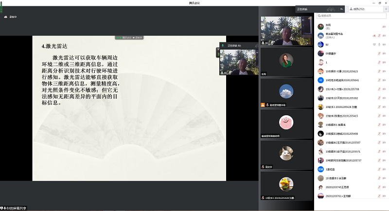The width and height of the screenshot is (389, 211).
Task: Select the white cat avatar video tile
Action: tap(286, 154)
